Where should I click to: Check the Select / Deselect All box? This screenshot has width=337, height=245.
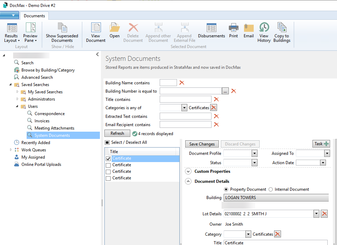pyautogui.click(x=107, y=142)
